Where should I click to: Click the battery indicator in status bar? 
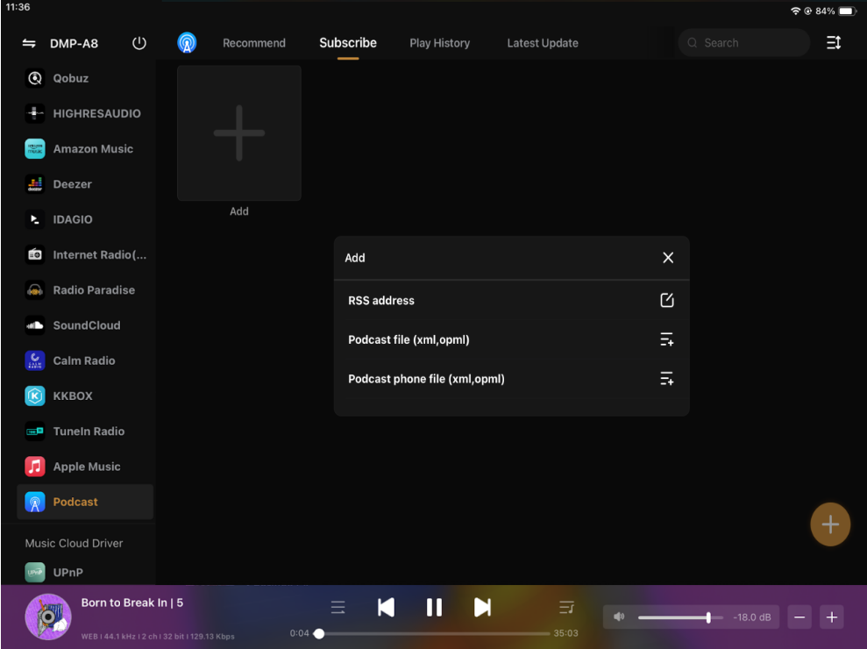coord(847,11)
